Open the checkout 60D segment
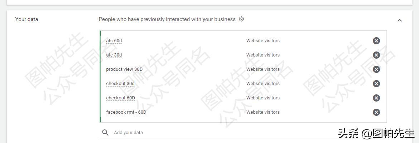Screen dimensions: 419x143 pos(120,98)
